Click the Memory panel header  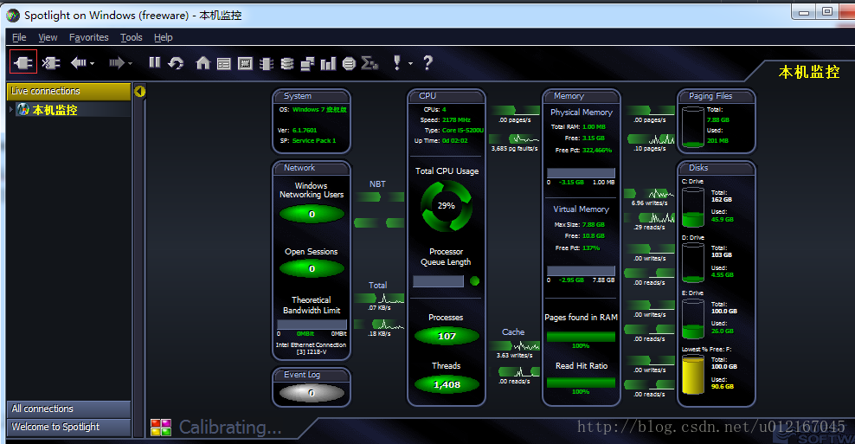[581, 96]
